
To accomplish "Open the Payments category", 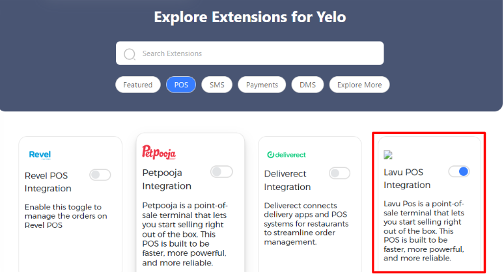I will (x=262, y=85).
